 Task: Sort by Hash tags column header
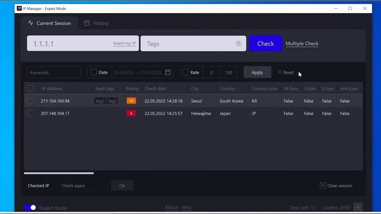click(x=105, y=89)
